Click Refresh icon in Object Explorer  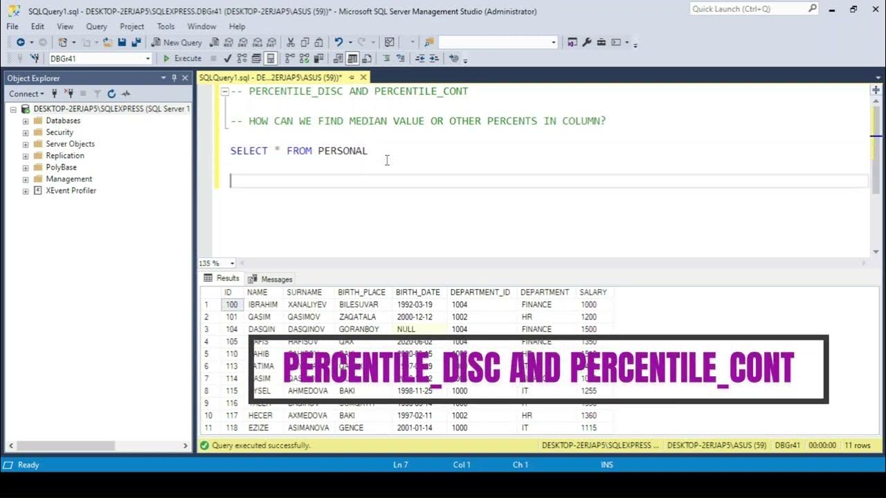pyautogui.click(x=111, y=93)
